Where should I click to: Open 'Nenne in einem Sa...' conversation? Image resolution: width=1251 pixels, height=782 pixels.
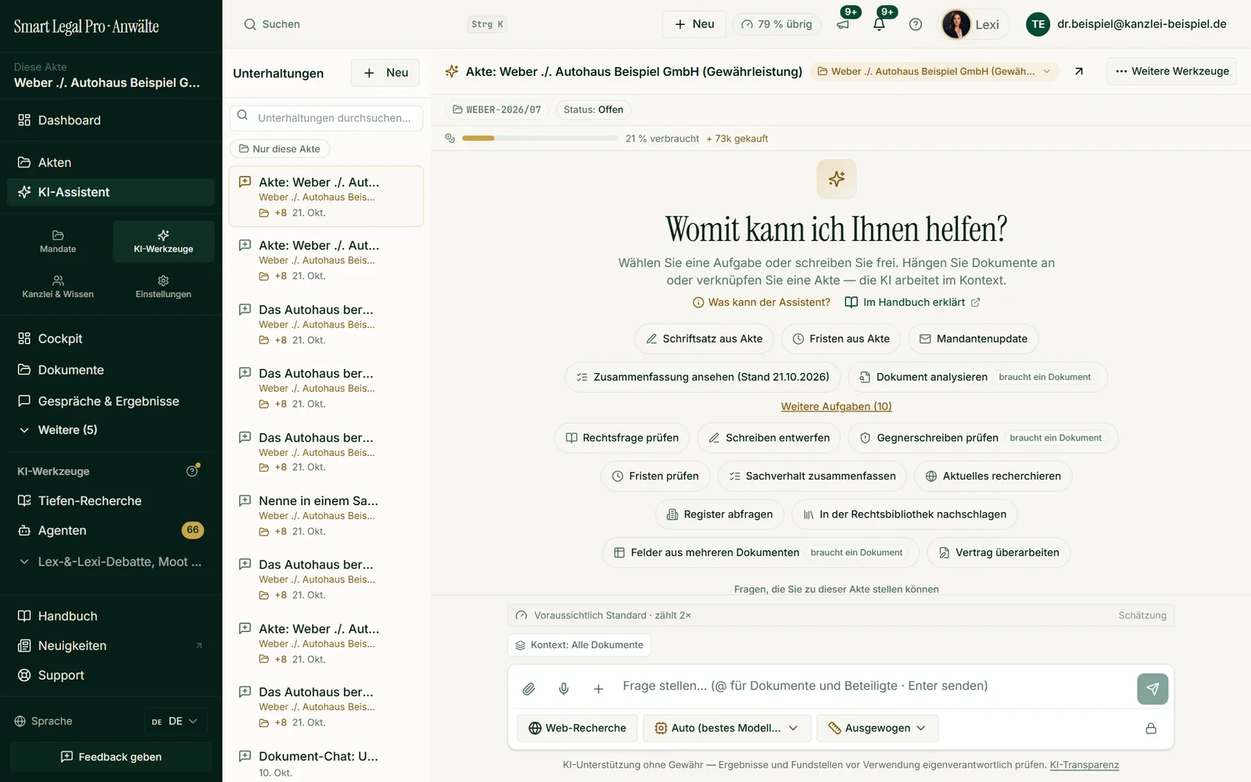pyautogui.click(x=326, y=515)
